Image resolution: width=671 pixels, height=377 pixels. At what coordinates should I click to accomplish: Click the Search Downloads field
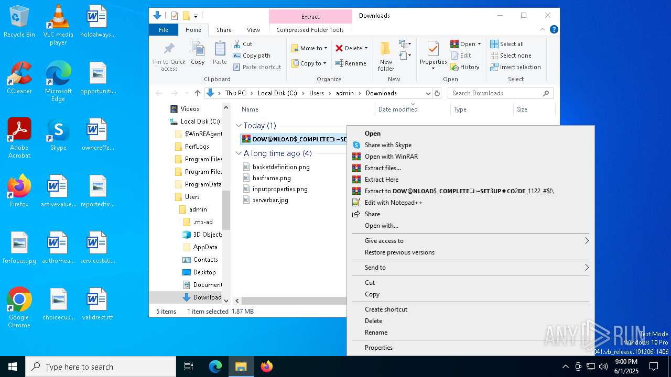501,93
